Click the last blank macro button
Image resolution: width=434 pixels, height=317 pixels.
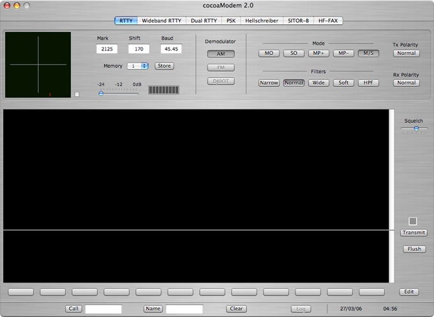(371, 292)
